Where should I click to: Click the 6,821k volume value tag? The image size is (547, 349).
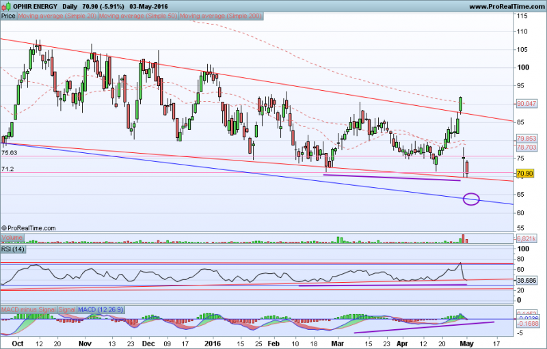(525, 238)
